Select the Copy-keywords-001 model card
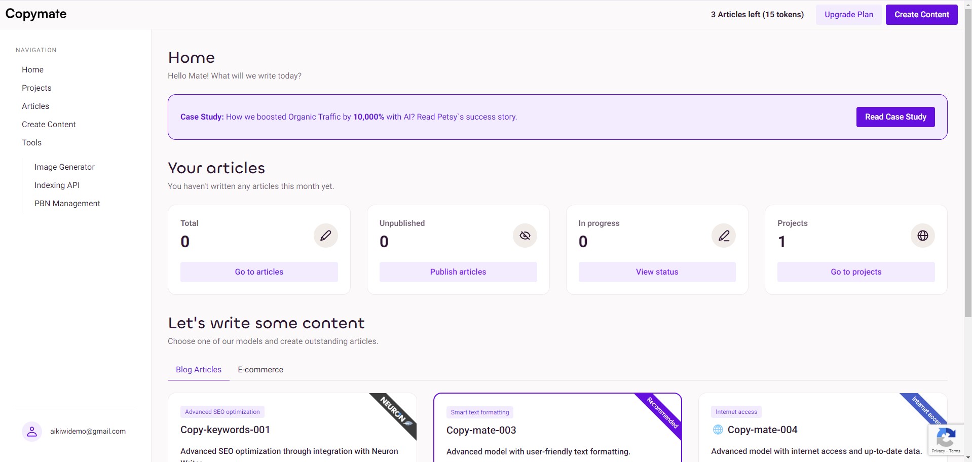The width and height of the screenshot is (972, 462). pyautogui.click(x=292, y=428)
